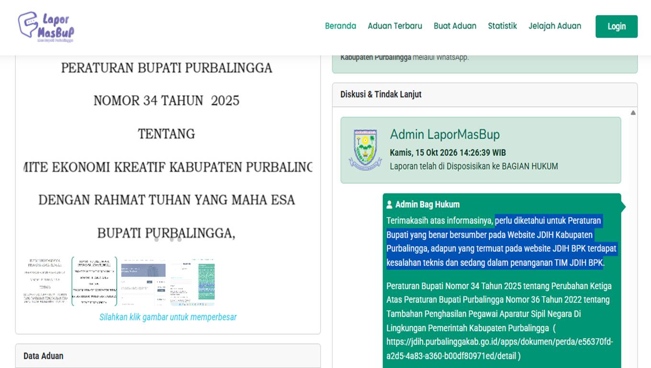Click the scroll-up arrow in discussion panel

tap(633, 113)
